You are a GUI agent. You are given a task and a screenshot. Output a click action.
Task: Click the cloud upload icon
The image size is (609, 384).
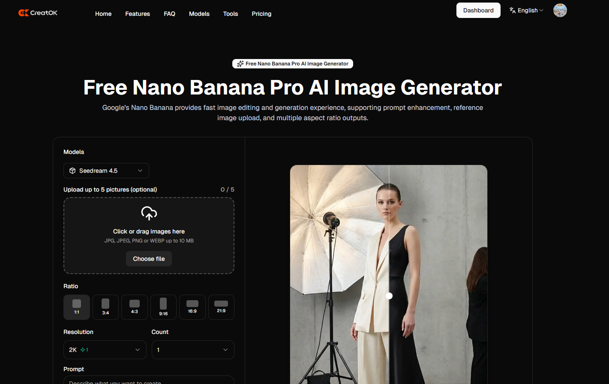(x=149, y=213)
